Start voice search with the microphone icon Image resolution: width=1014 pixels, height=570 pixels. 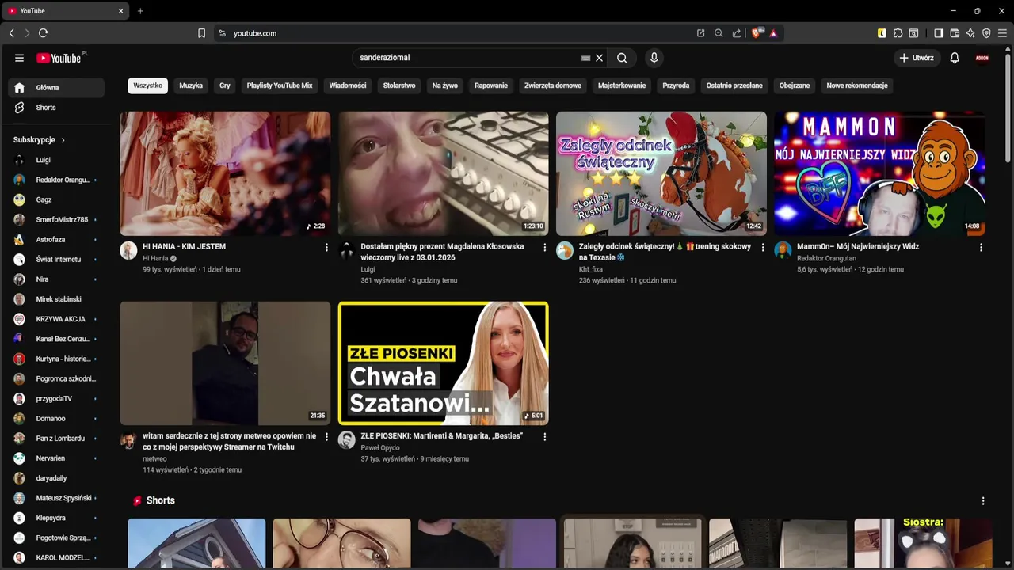(654, 58)
